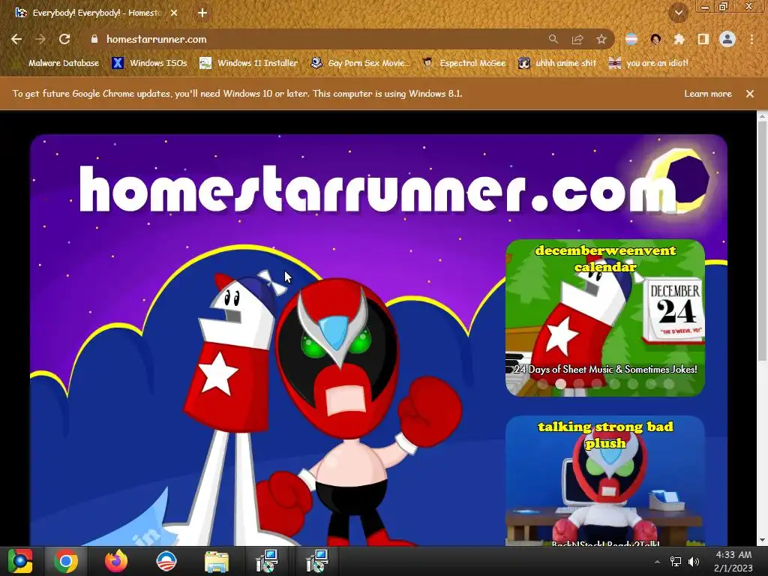Open the Windows ISOs bookmark
This screenshot has height=576, width=768.
click(x=150, y=63)
